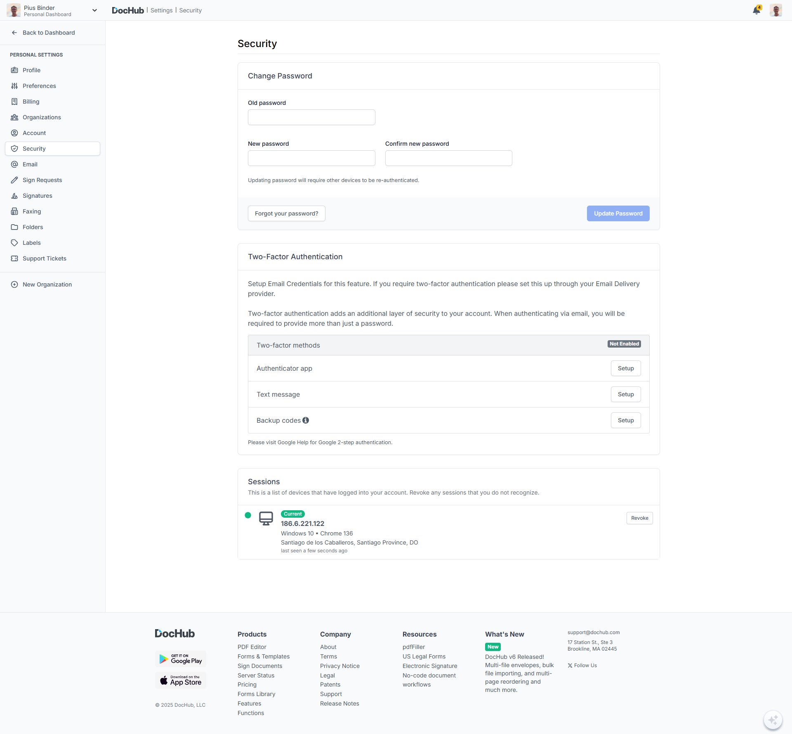Expand the Pius Binder account dropdown

[x=94, y=10]
